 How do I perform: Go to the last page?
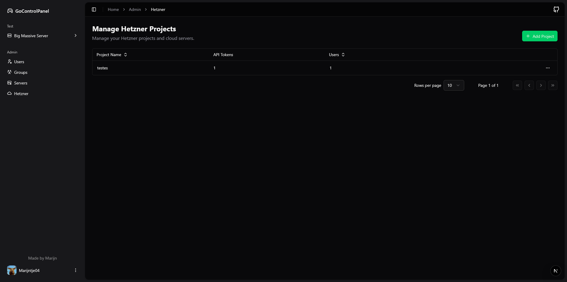(553, 85)
